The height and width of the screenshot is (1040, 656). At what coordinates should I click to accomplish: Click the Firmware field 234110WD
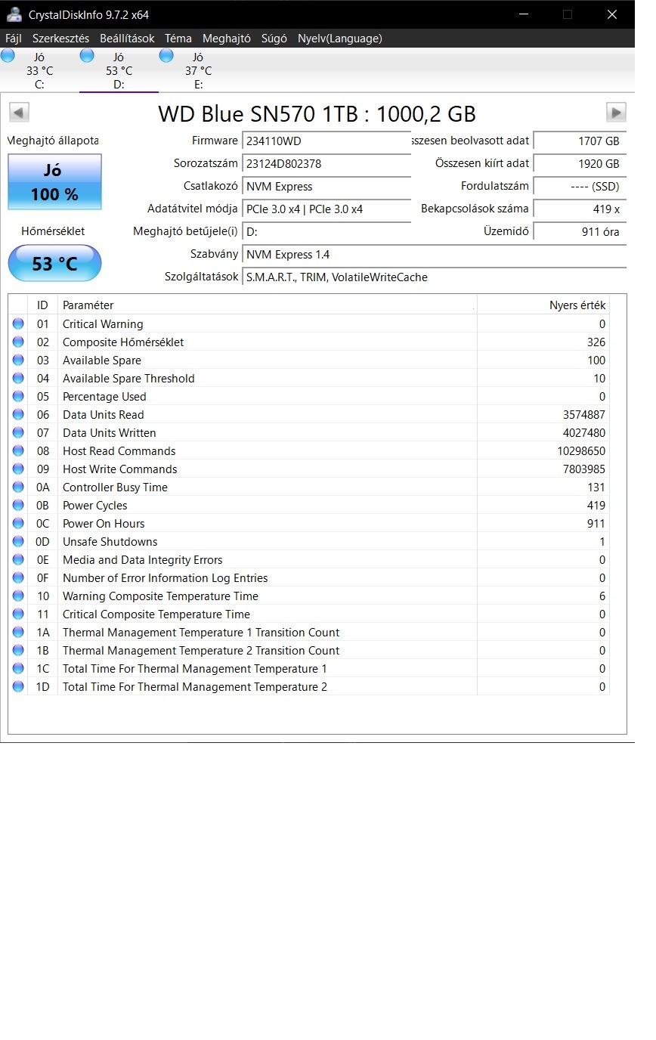[326, 141]
